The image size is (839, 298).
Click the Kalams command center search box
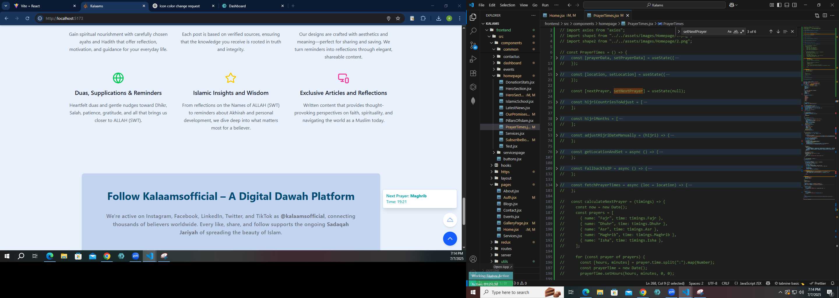pos(654,5)
